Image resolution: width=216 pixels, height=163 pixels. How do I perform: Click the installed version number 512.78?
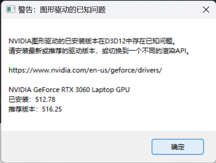coord(45,99)
